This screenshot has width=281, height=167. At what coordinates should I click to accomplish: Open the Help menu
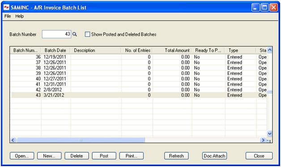[20, 16]
